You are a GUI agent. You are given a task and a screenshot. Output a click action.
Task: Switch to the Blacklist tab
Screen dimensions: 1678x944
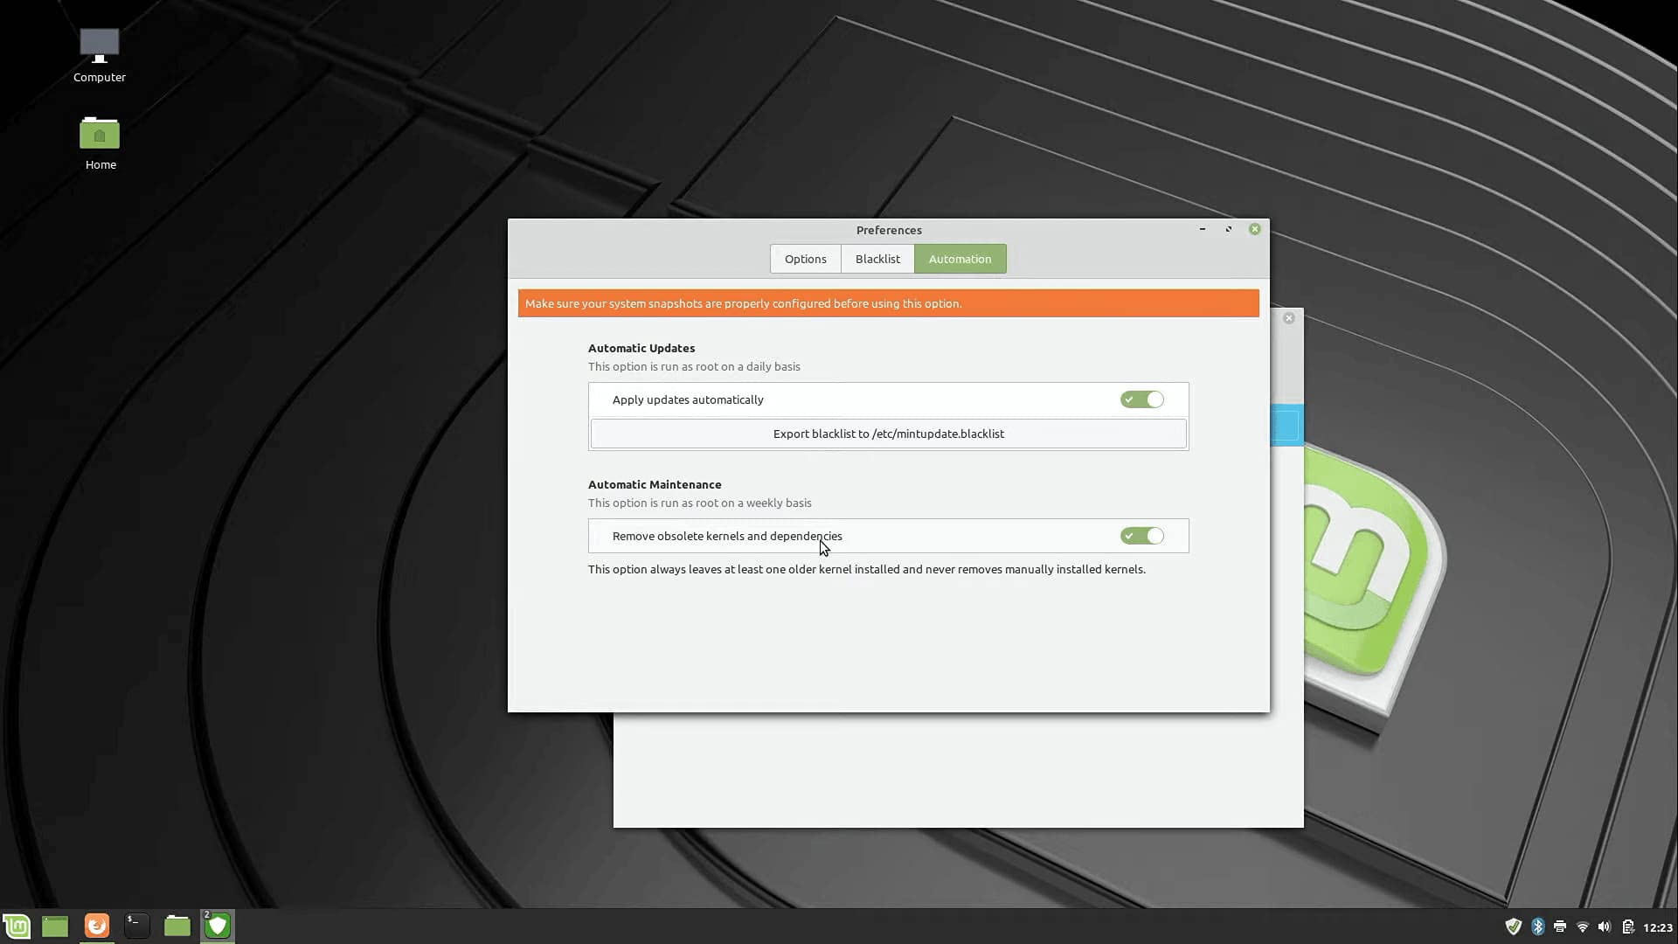click(x=877, y=259)
